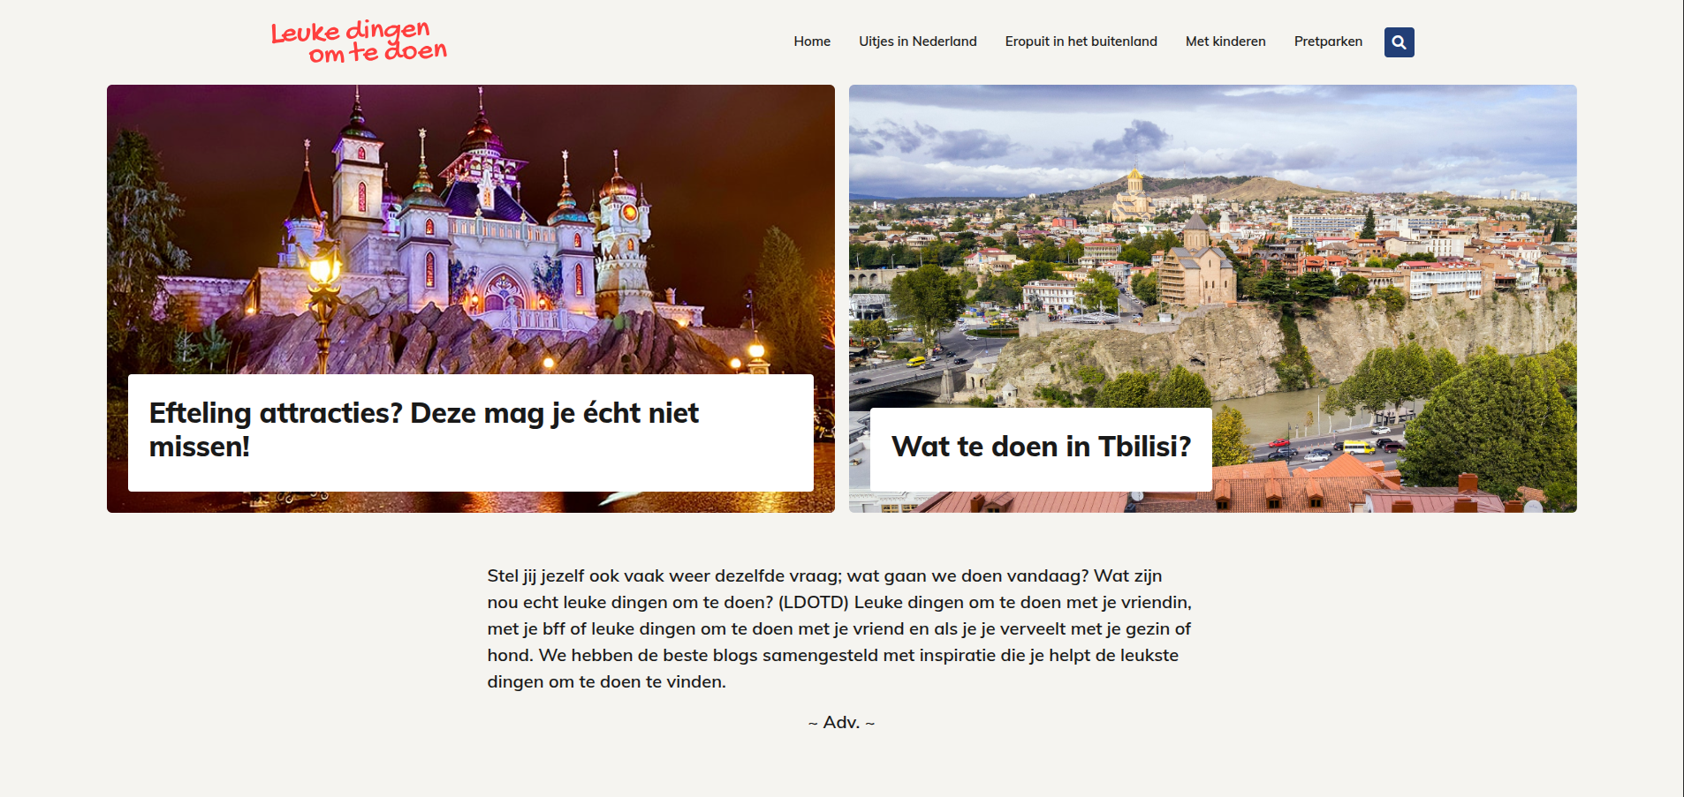Image resolution: width=1684 pixels, height=797 pixels.
Task: Open the search magnifier icon
Action: click(1399, 42)
